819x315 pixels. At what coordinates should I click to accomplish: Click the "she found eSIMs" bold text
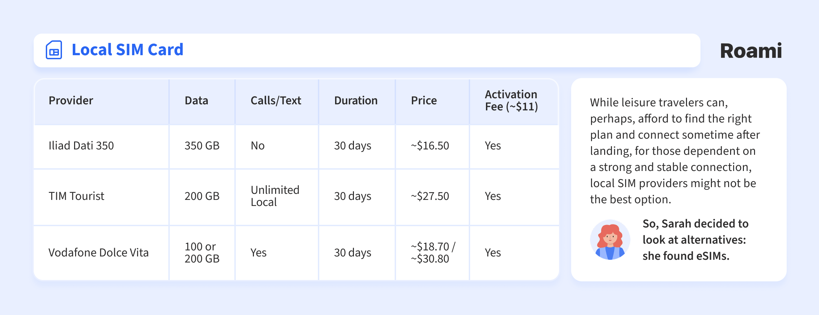[x=686, y=256]
